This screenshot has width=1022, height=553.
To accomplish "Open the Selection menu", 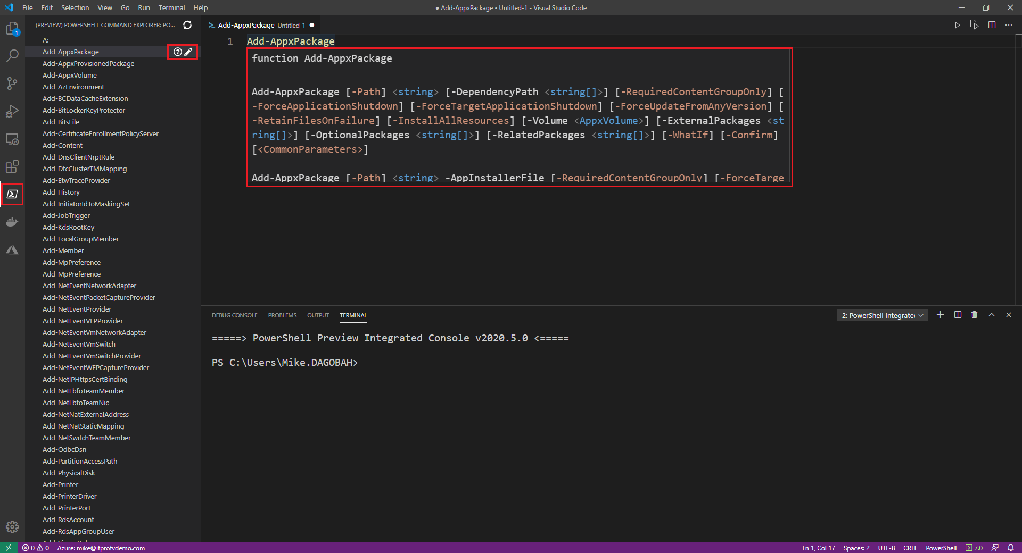I will click(75, 7).
